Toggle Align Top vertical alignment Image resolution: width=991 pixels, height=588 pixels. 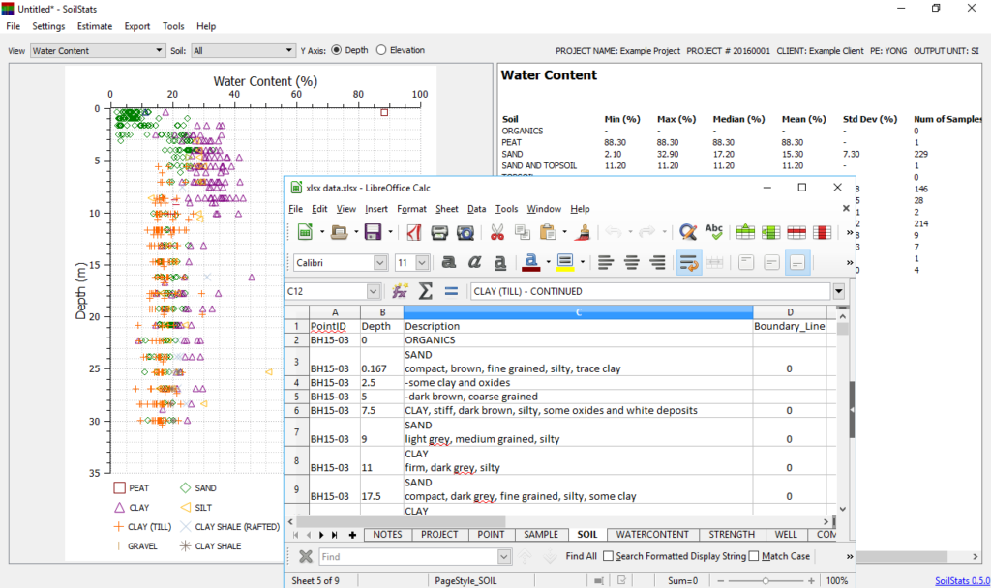746,262
